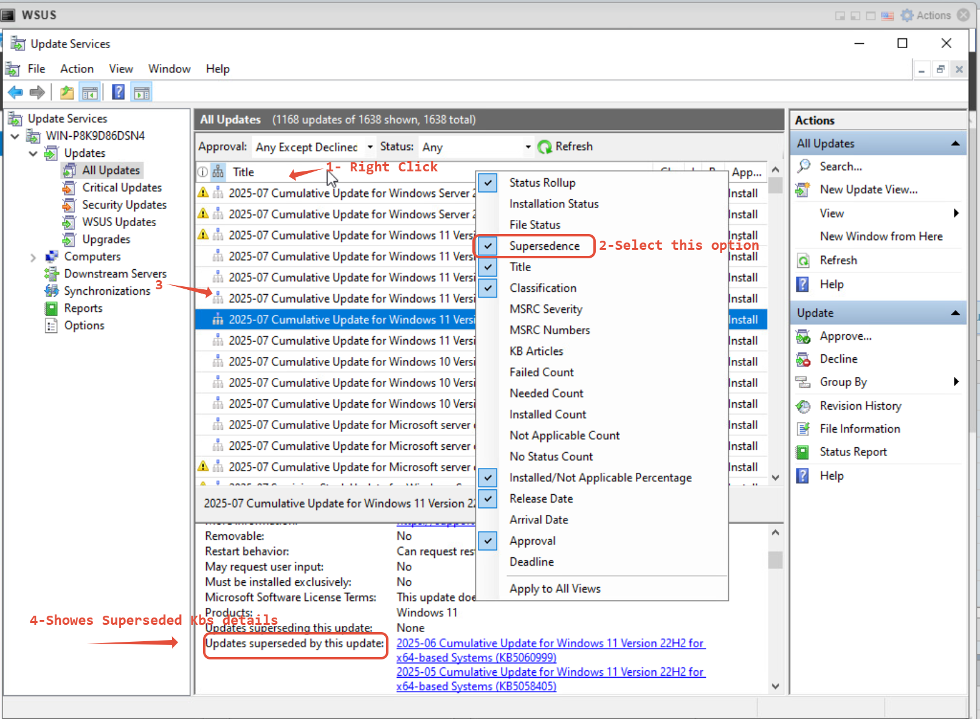Click the Revision History icon
Viewport: 980px width, 719px height.
coord(803,406)
